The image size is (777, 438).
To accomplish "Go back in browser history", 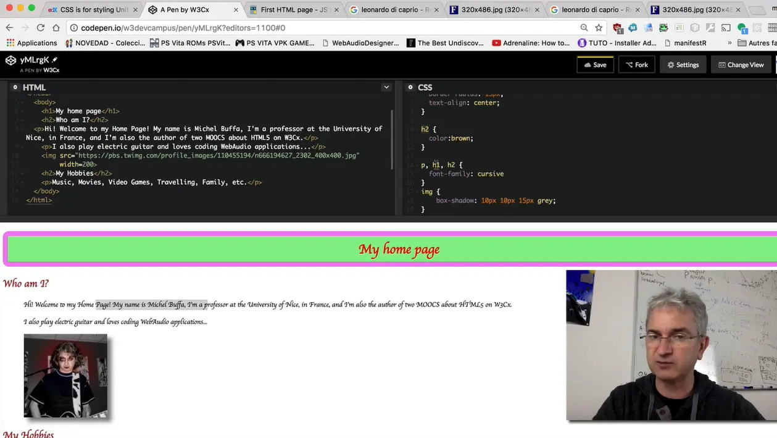I will pyautogui.click(x=9, y=28).
